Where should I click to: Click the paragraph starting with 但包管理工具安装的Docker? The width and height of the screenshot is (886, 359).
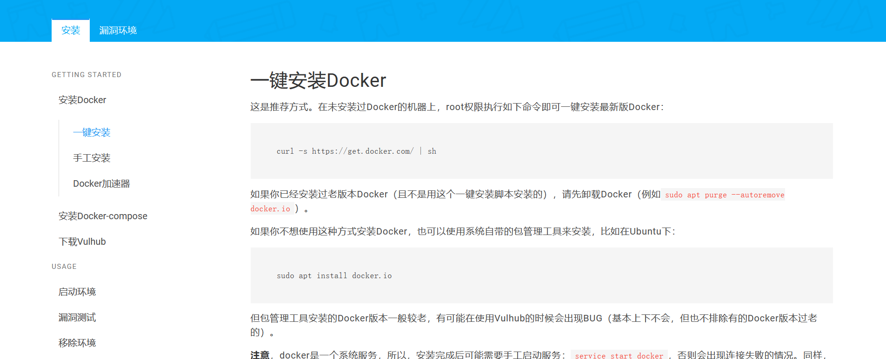(x=533, y=325)
